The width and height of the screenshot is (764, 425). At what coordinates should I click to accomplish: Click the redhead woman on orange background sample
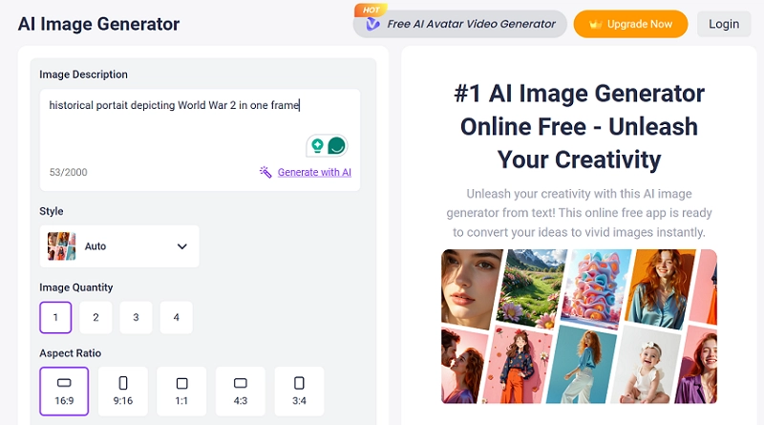(x=660, y=288)
